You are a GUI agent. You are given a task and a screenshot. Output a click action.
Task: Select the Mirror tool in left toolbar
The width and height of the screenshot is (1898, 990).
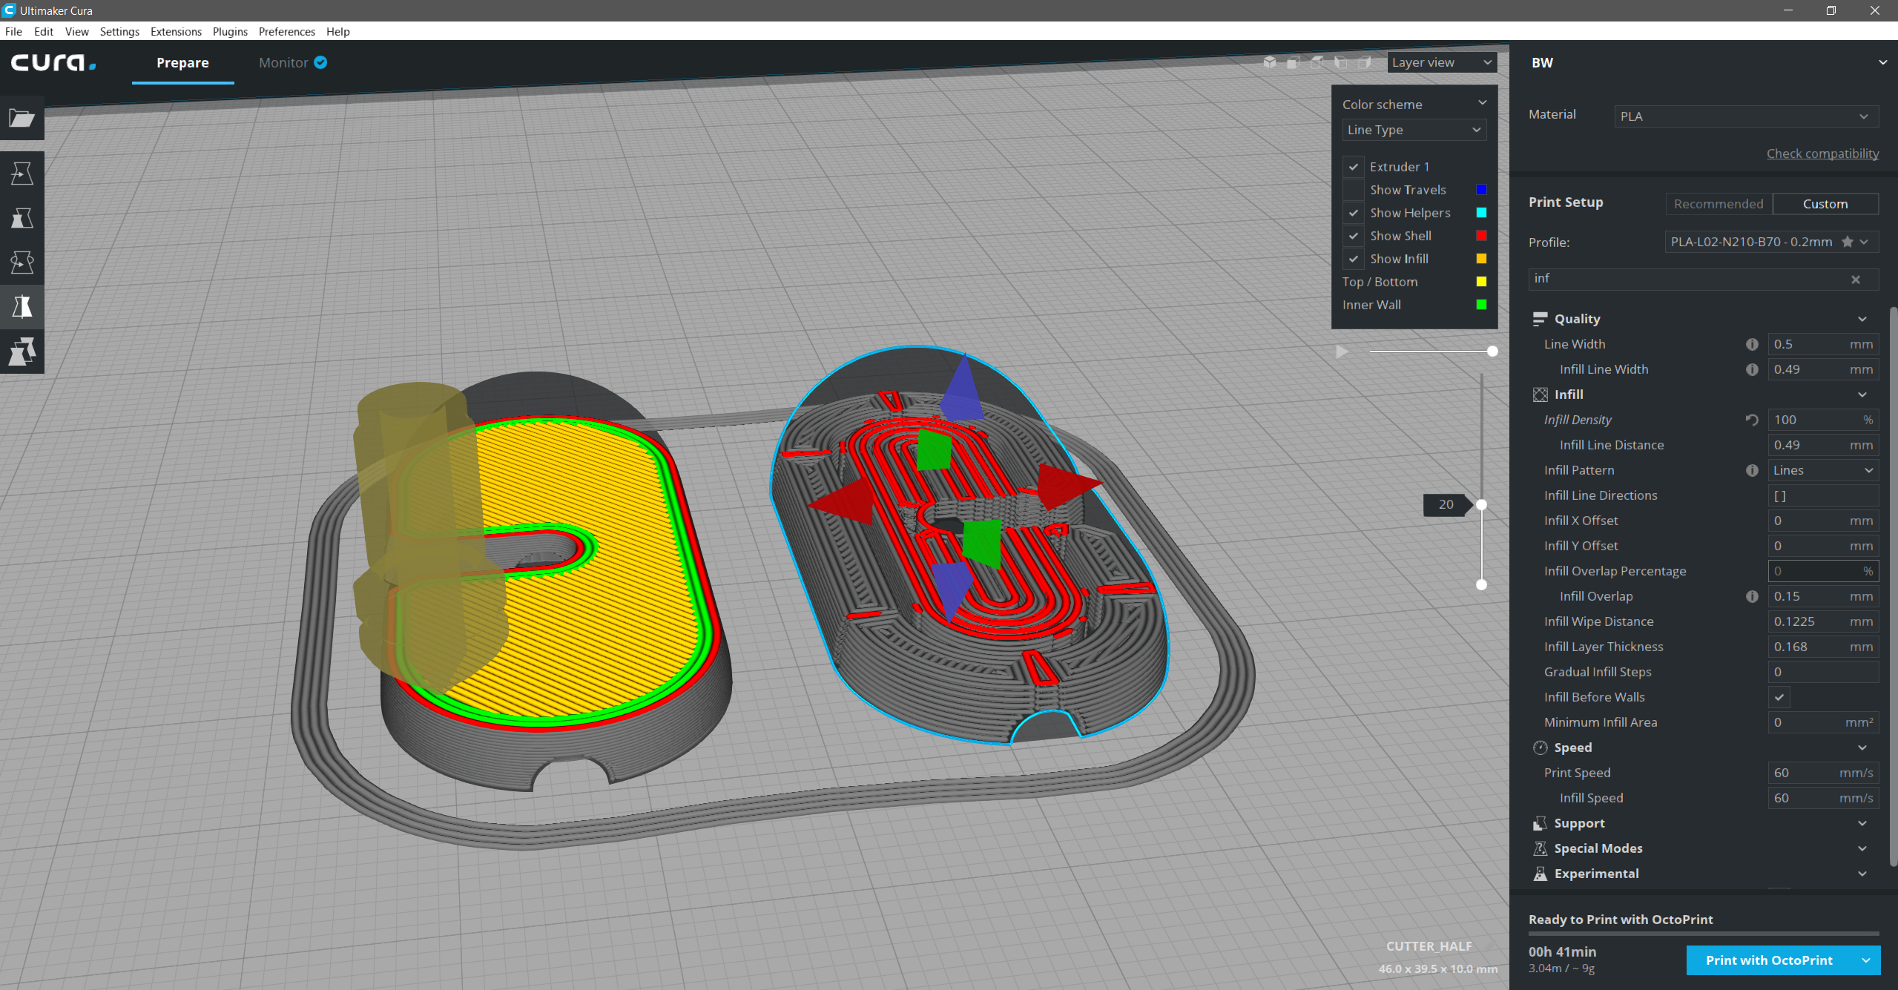pos(22,307)
